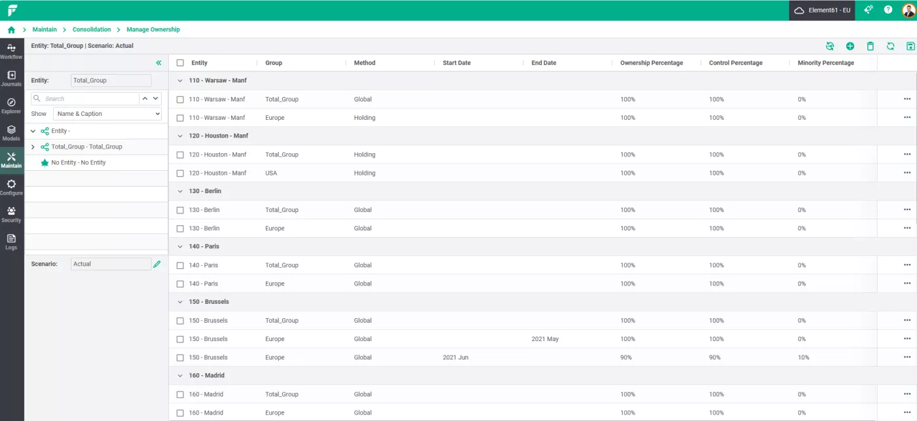Save ownership changes with the save icon
Image resolution: width=917 pixels, height=421 pixels.
910,46
